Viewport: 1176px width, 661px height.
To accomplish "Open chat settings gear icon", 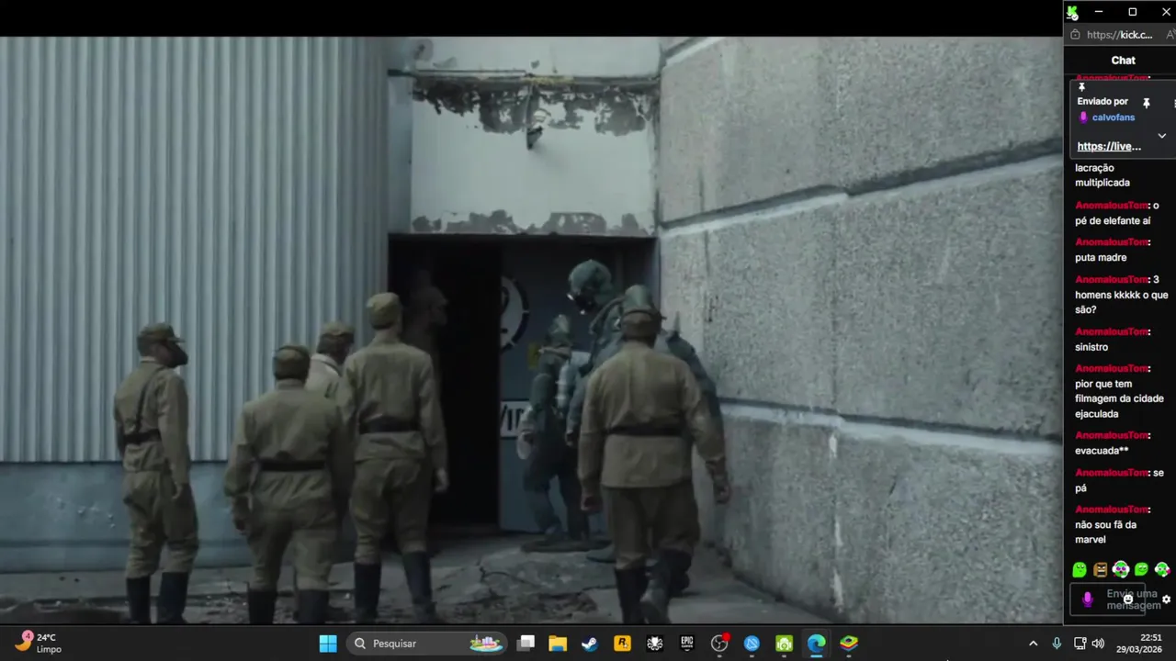I will tap(1167, 599).
